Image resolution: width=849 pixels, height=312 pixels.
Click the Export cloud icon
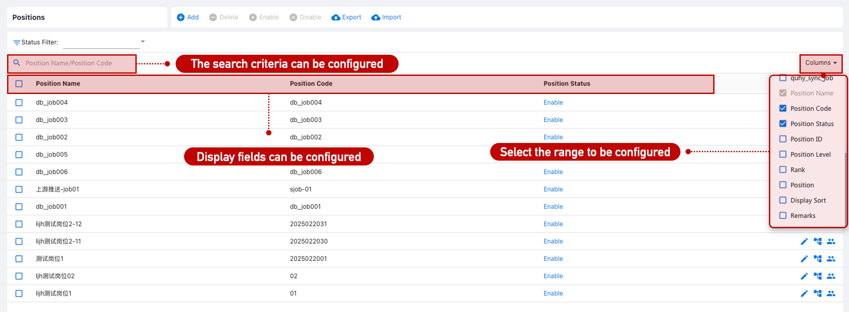(x=336, y=17)
